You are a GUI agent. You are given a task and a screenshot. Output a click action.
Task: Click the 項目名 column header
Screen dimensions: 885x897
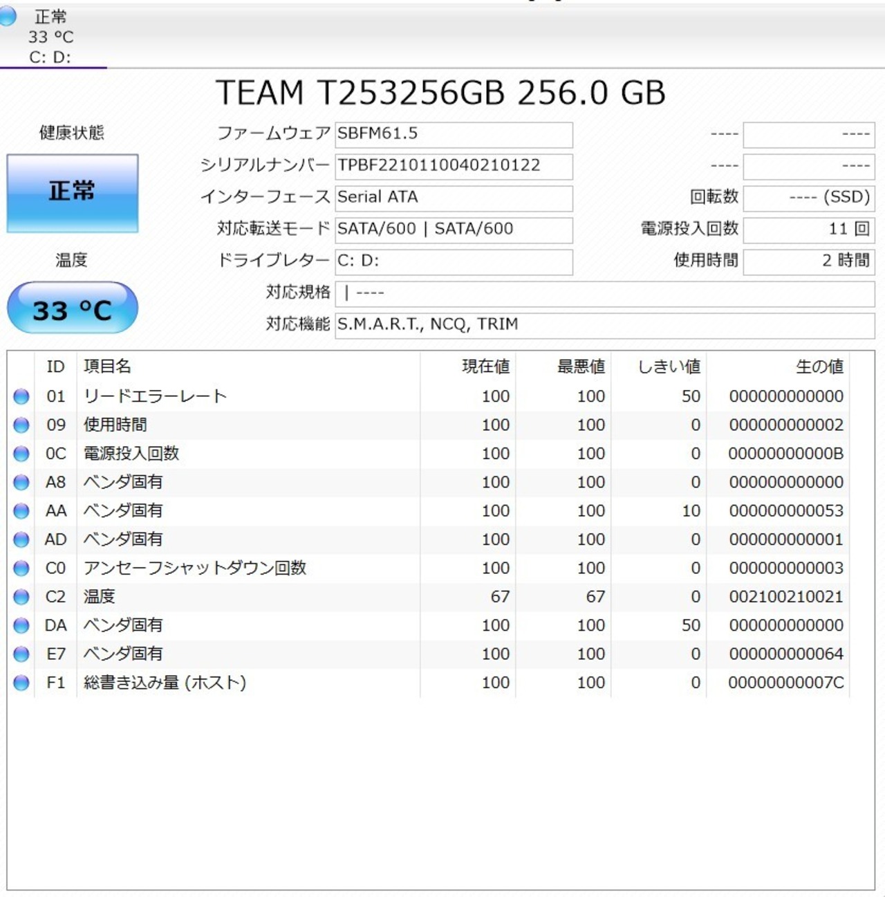pos(107,367)
